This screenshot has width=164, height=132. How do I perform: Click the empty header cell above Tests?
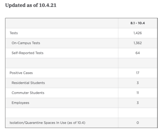pos(62,23)
